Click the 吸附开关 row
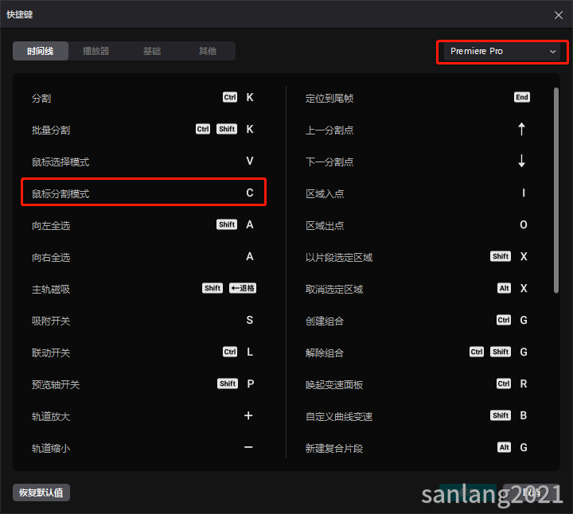This screenshot has height=514, width=573. click(143, 321)
